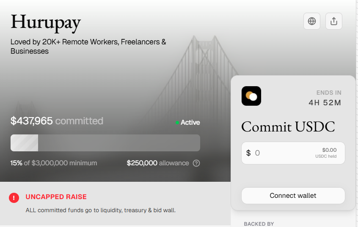
Task: Click the 15% of $3,000,000 minimum text
Action: pos(54,163)
